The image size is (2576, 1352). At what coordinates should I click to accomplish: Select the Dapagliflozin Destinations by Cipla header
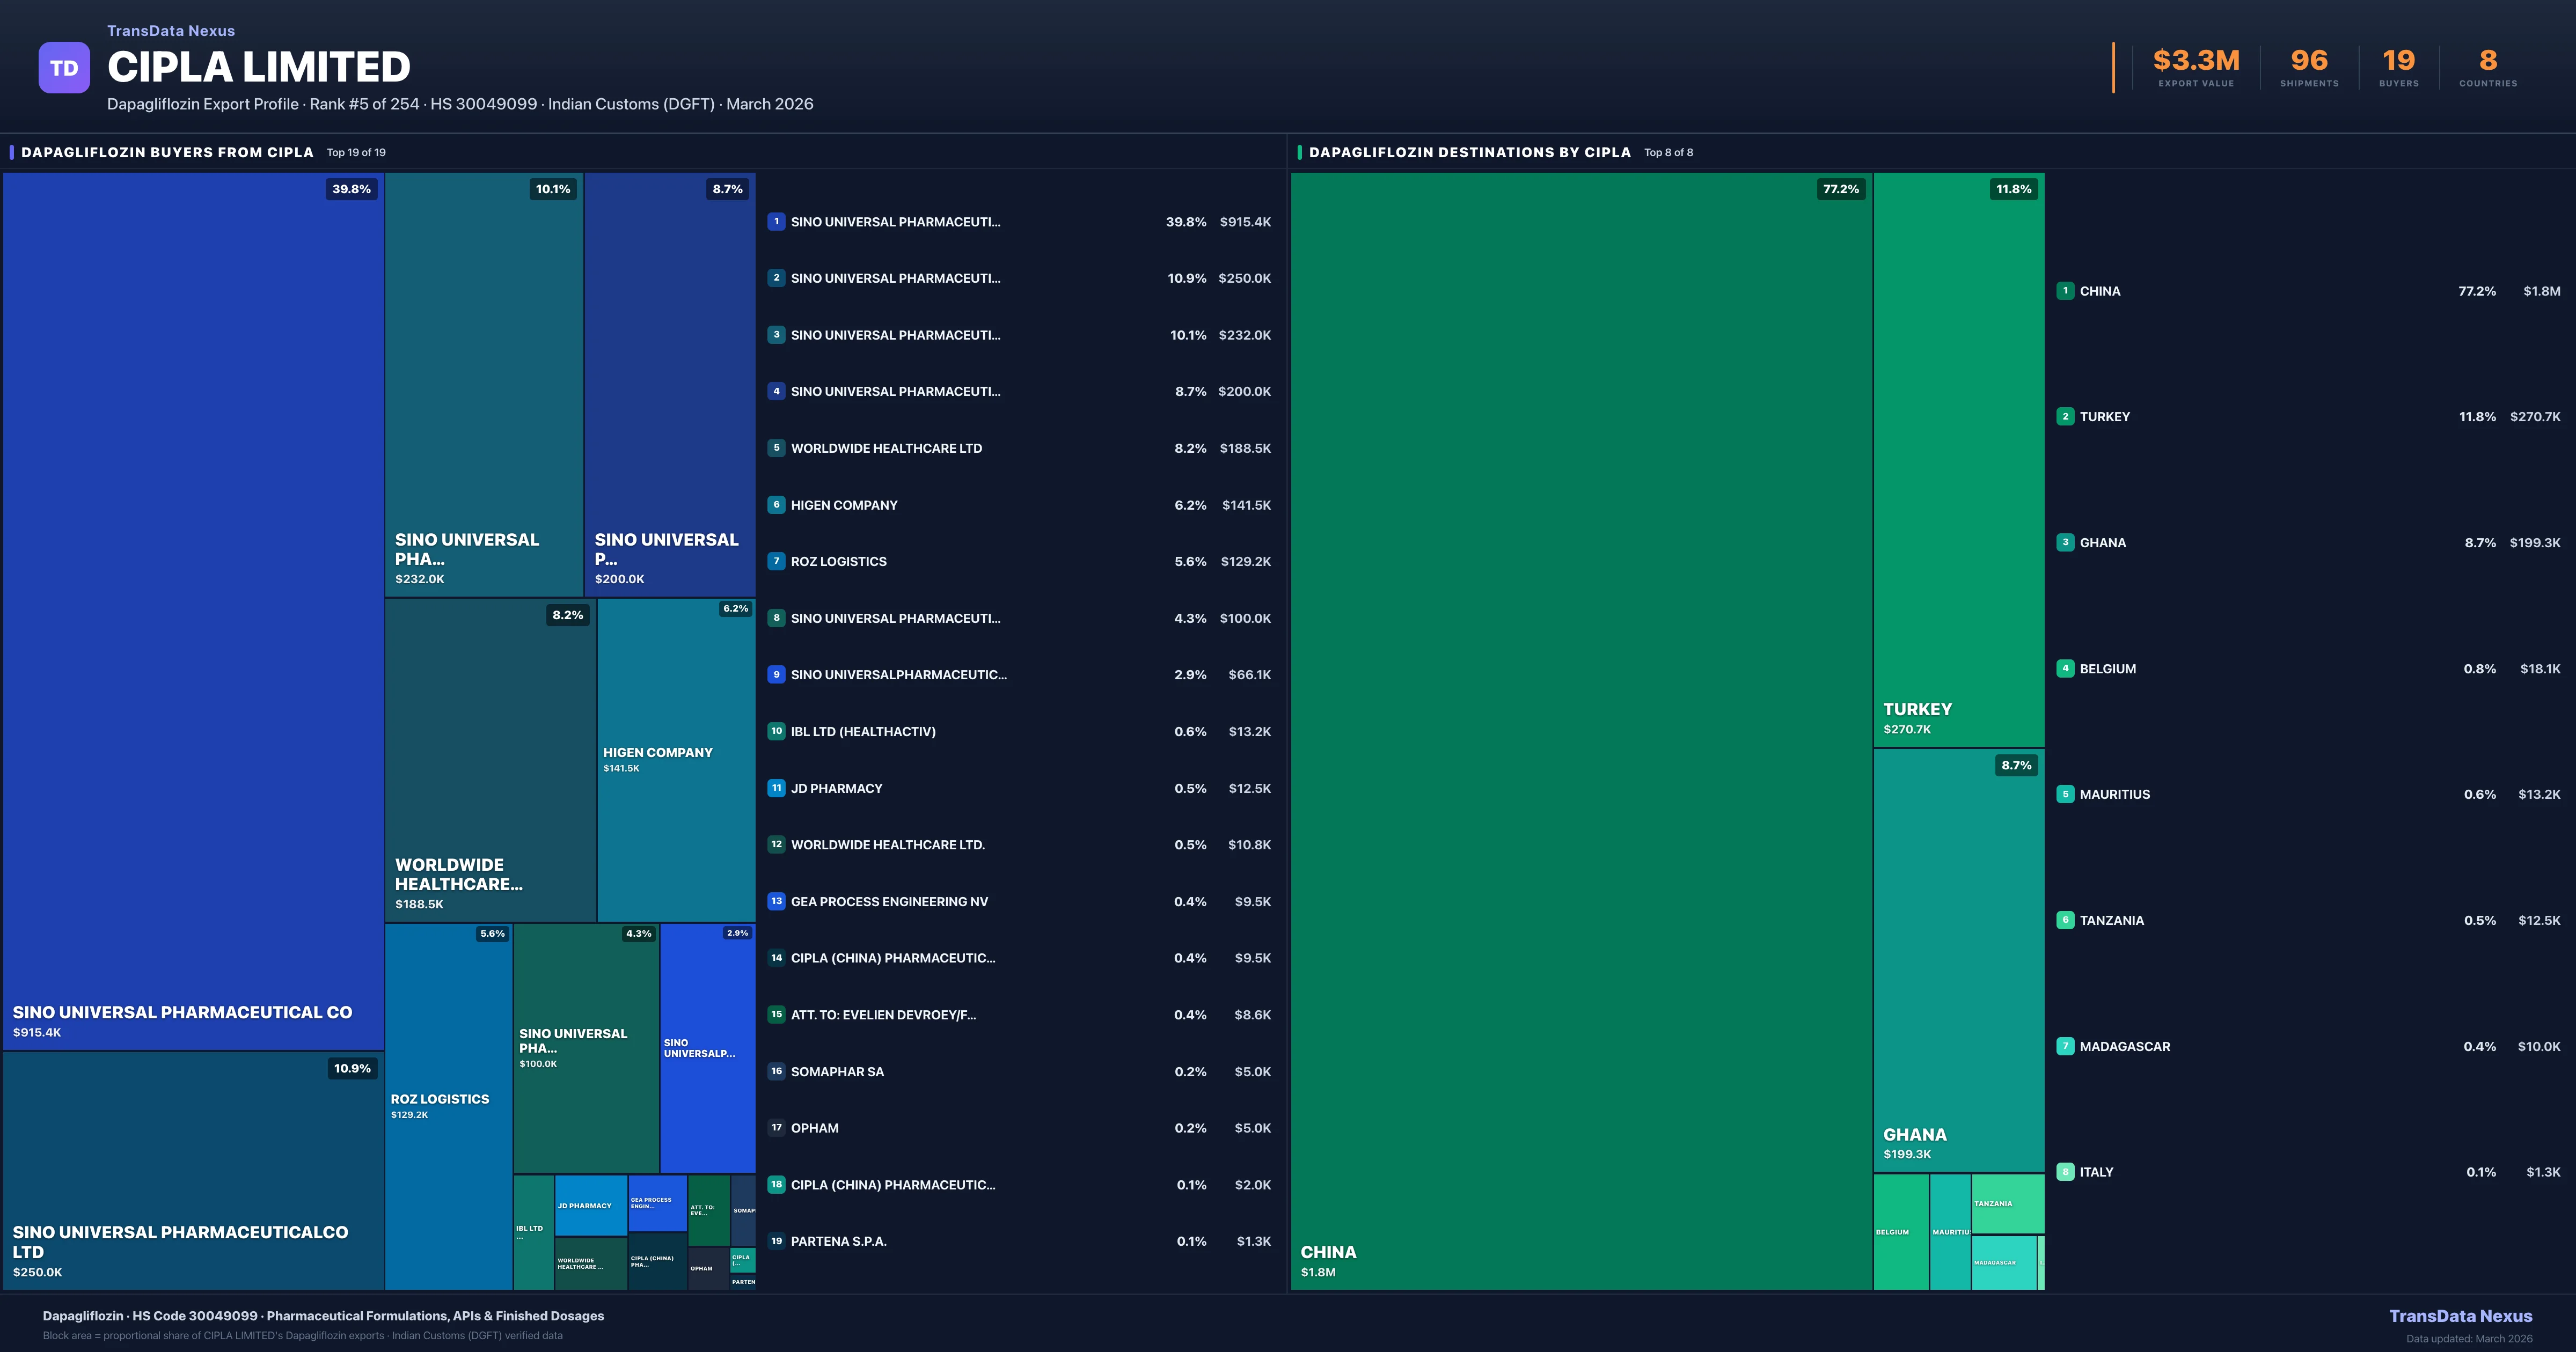(x=1469, y=152)
